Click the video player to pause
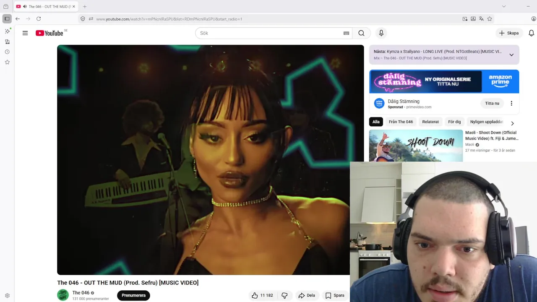The width and height of the screenshot is (537, 302). 210,160
